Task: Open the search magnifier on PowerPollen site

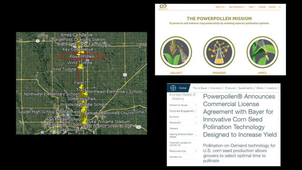Action: click(x=280, y=7)
